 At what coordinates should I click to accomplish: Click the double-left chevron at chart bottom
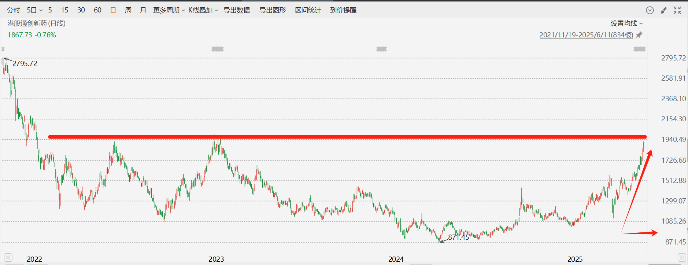[x=9, y=257]
